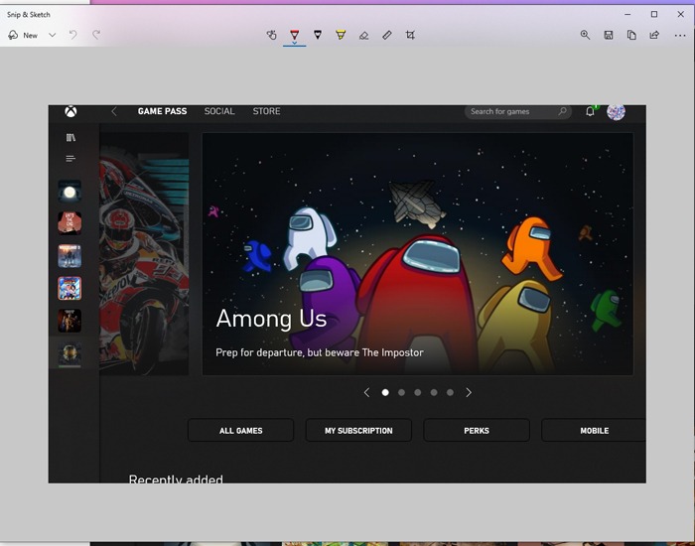Open the GAME PASS tab

point(162,111)
